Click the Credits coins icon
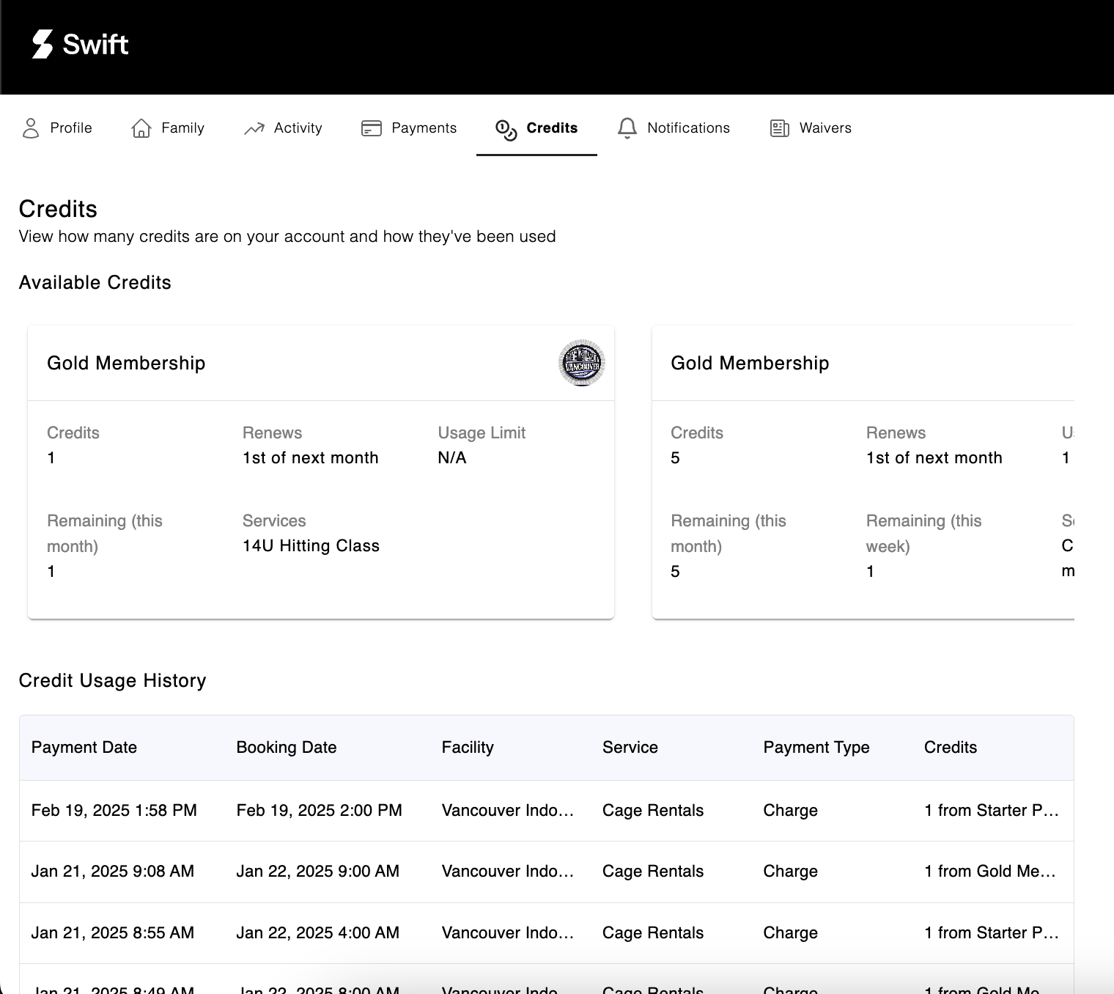 506,130
